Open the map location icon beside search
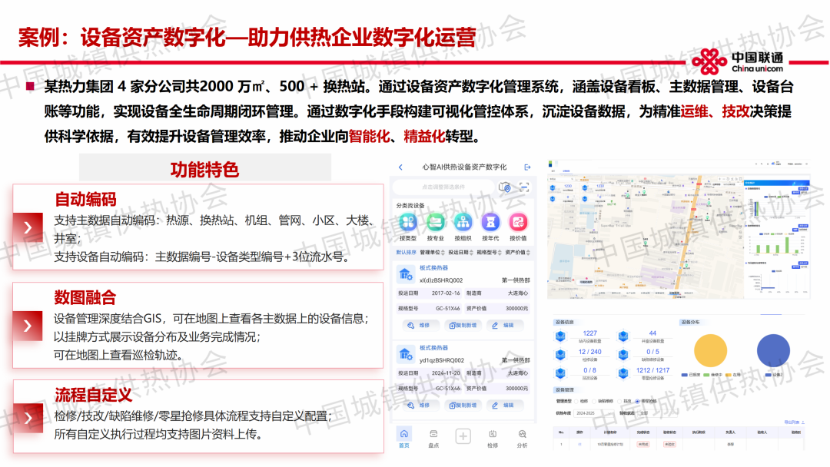This screenshot has height=467, width=830. [x=505, y=187]
